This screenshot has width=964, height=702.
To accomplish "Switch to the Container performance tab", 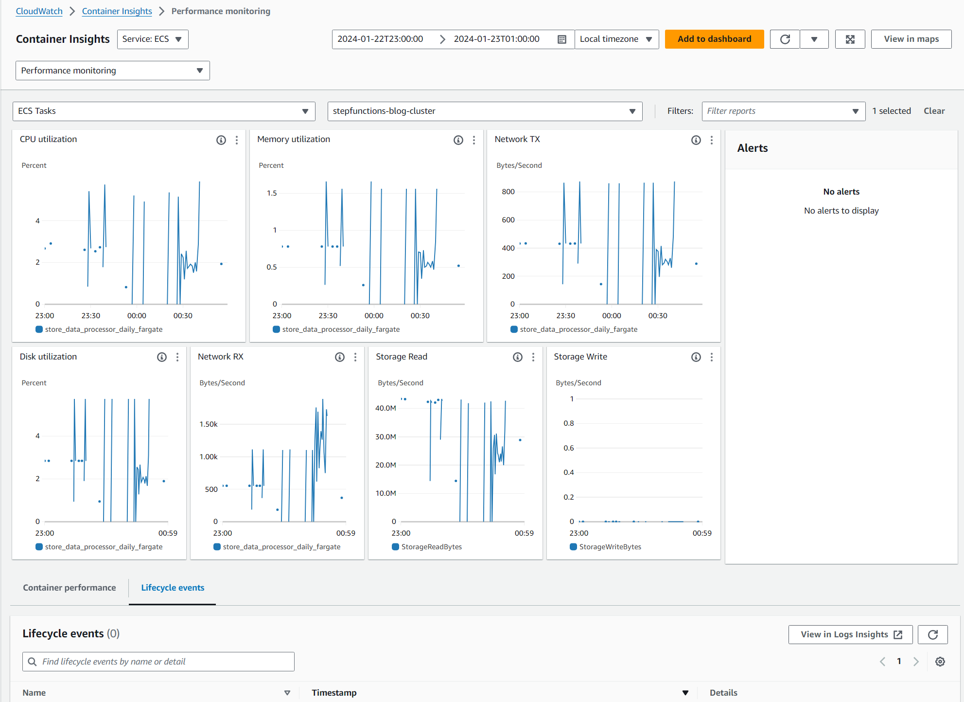I will click(70, 588).
